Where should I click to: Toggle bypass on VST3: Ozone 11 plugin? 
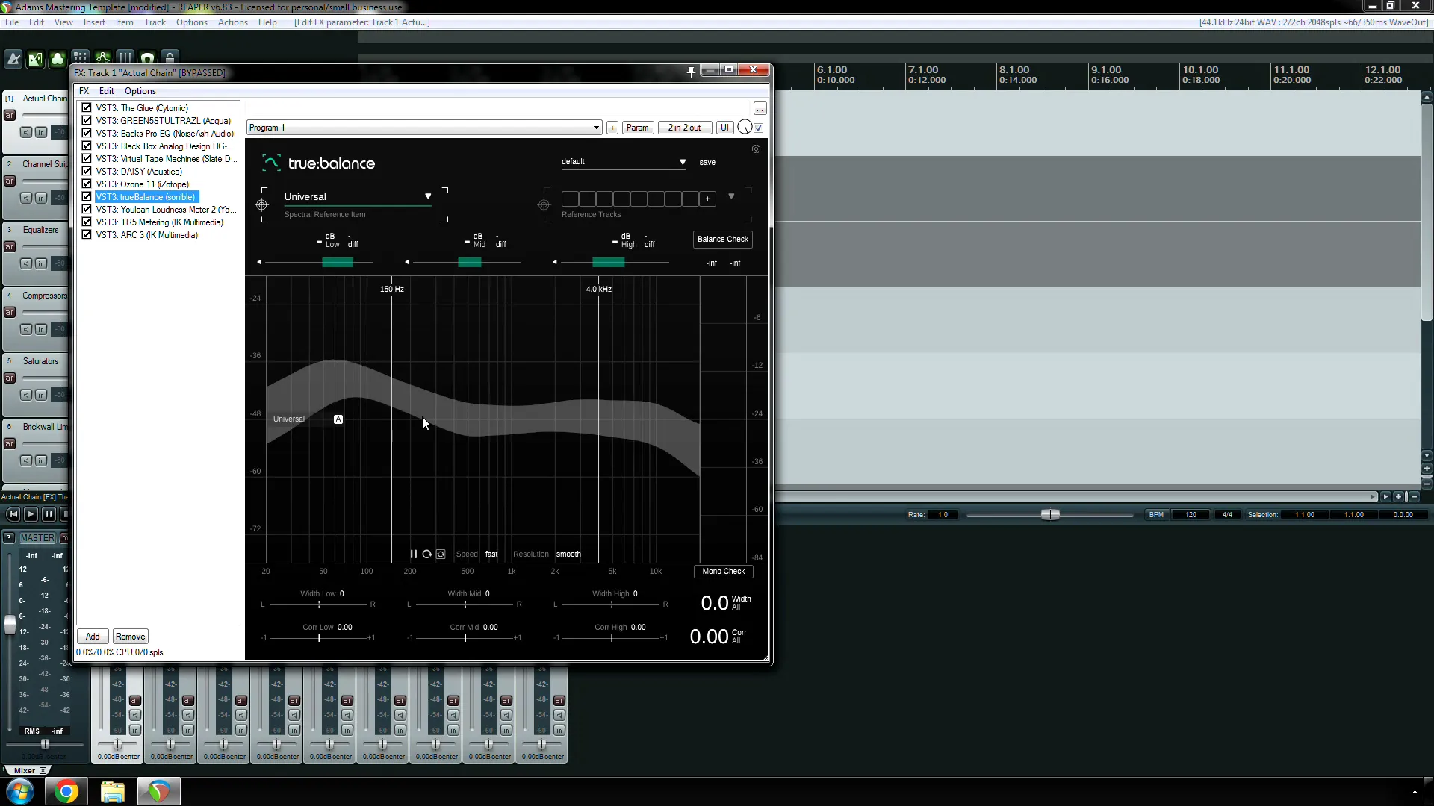pyautogui.click(x=87, y=184)
